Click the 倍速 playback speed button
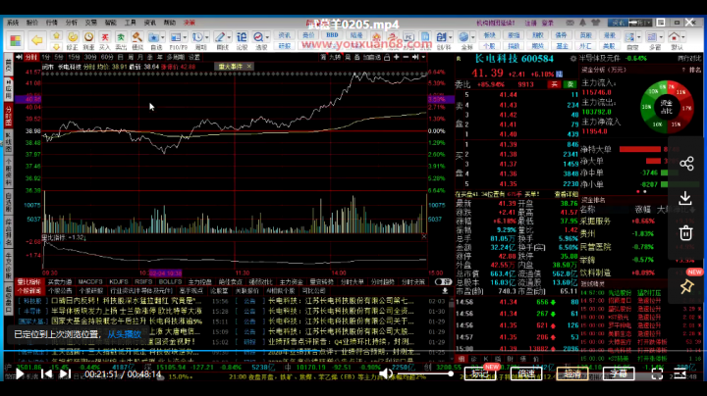The width and height of the screenshot is (707, 396). [525, 373]
